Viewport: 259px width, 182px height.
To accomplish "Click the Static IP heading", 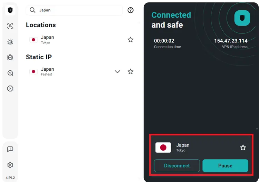I will click(x=39, y=57).
